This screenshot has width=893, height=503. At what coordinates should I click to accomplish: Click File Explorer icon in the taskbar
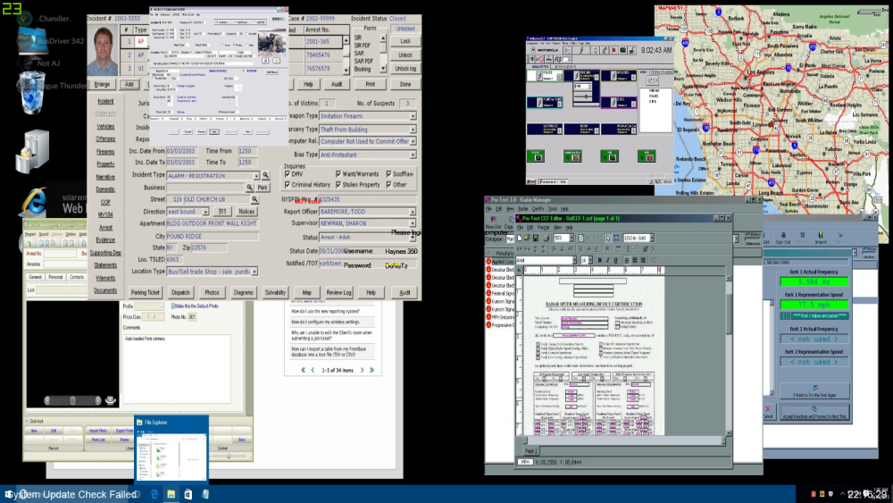click(171, 494)
